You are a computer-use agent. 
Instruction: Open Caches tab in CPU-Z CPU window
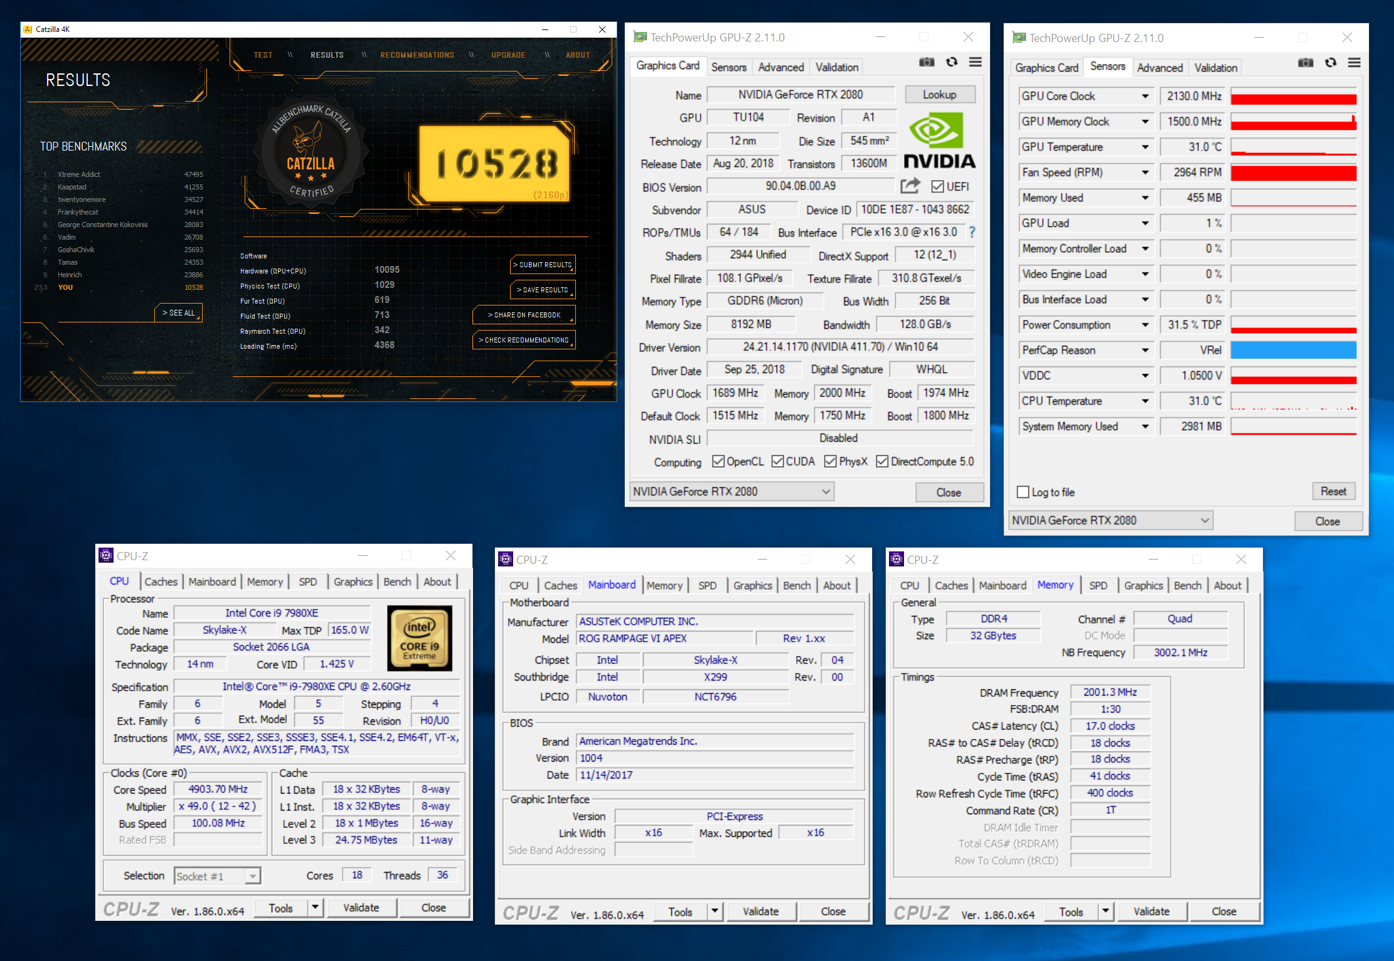point(161,581)
